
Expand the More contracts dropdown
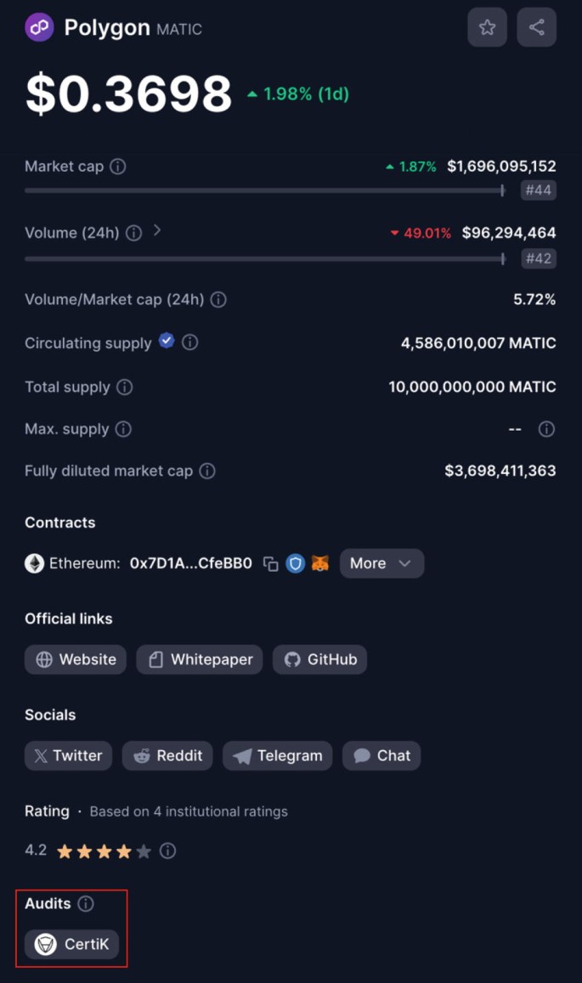(381, 563)
